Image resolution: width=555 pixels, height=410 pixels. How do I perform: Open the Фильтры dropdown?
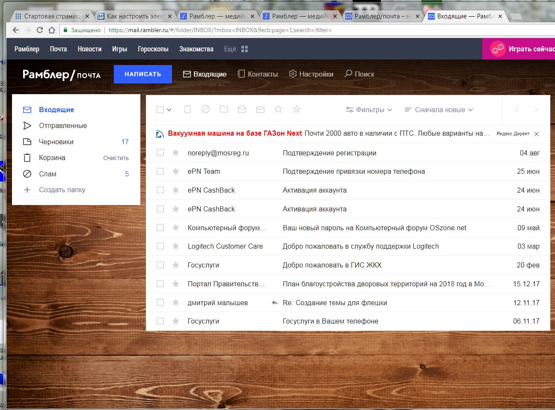coord(369,110)
